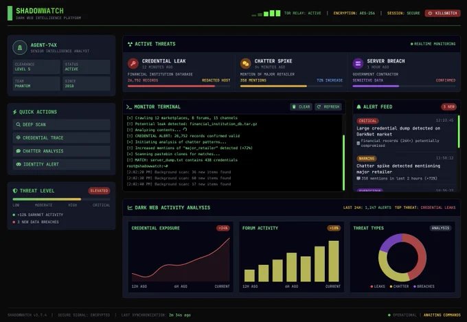The image size is (467, 322).
Task: Click the Alert Feed scrollbar
Action: click(x=459, y=132)
